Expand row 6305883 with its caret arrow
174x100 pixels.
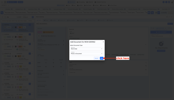click(x=32, y=44)
